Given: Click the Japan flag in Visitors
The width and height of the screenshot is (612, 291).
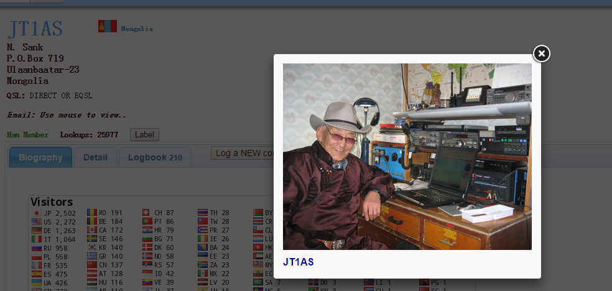Looking at the screenshot, I should coord(36,213).
